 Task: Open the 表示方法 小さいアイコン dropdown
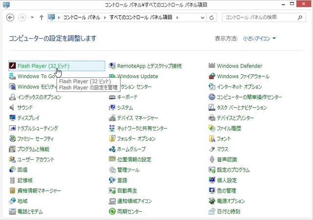click(x=259, y=38)
